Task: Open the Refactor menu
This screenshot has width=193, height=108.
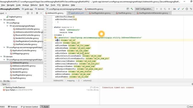Action: [x=34, y=5]
